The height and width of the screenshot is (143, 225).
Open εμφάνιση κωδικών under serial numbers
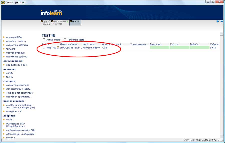(x=17, y=65)
